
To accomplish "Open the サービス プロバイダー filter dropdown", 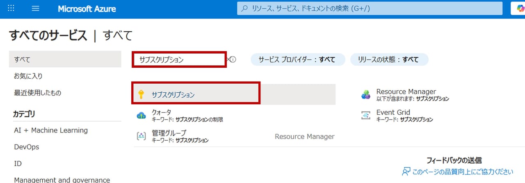I will 296,59.
